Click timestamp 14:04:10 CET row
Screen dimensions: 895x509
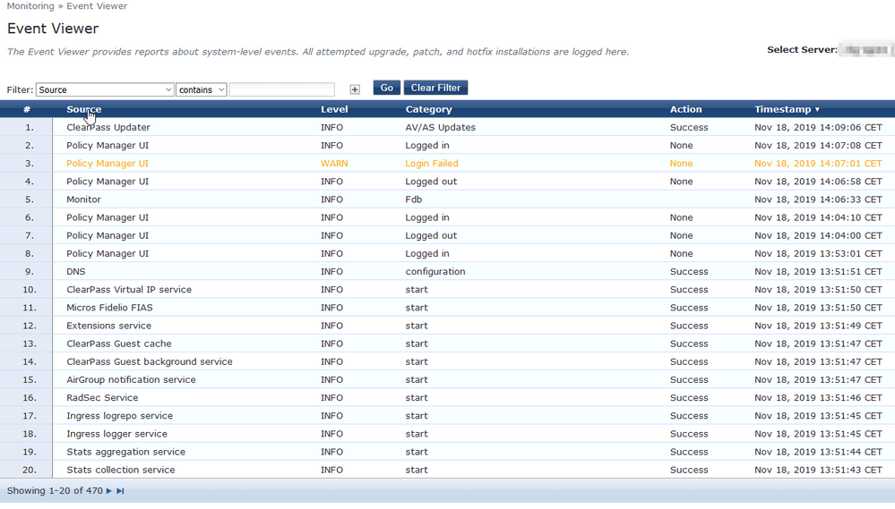(x=818, y=217)
